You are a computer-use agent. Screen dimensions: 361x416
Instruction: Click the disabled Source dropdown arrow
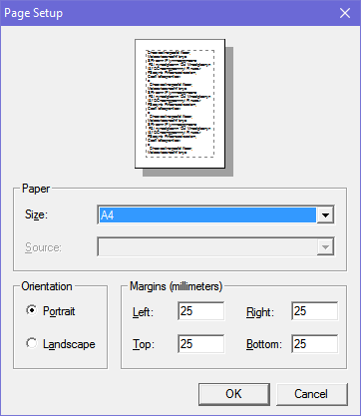(x=325, y=247)
